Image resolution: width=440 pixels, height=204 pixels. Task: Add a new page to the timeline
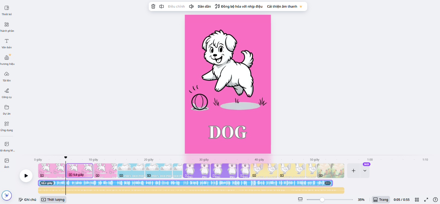click(353, 171)
